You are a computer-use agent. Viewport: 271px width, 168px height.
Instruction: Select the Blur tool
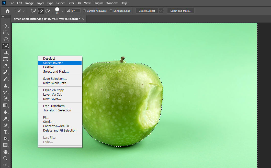tap(5, 112)
